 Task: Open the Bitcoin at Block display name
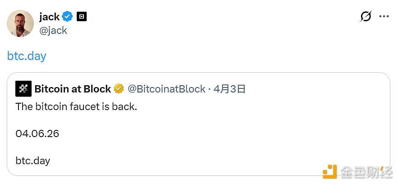73,89
